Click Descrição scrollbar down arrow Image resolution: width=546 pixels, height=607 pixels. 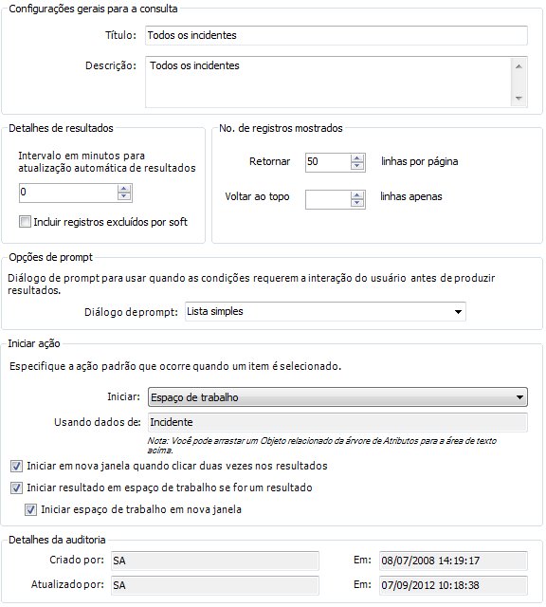(x=519, y=99)
